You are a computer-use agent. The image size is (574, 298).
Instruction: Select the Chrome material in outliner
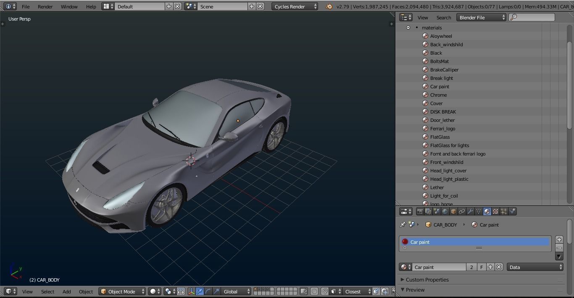pyautogui.click(x=438, y=95)
